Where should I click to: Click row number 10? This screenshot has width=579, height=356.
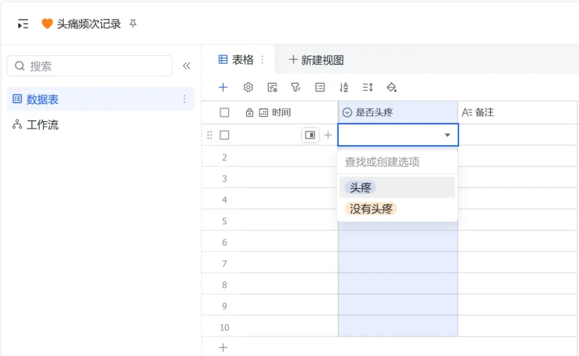(225, 328)
